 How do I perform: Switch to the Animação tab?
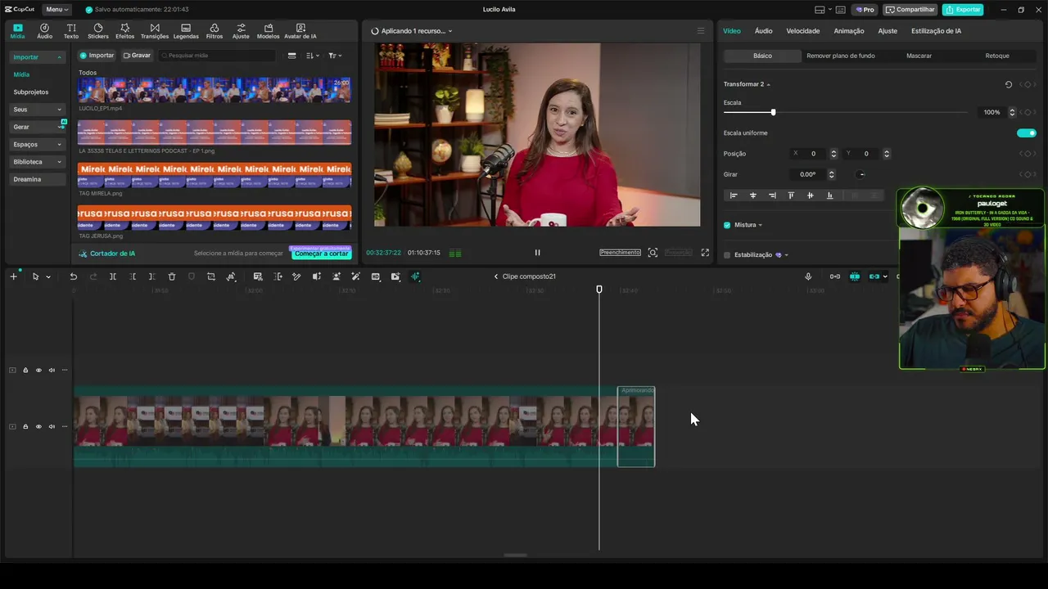click(x=849, y=31)
